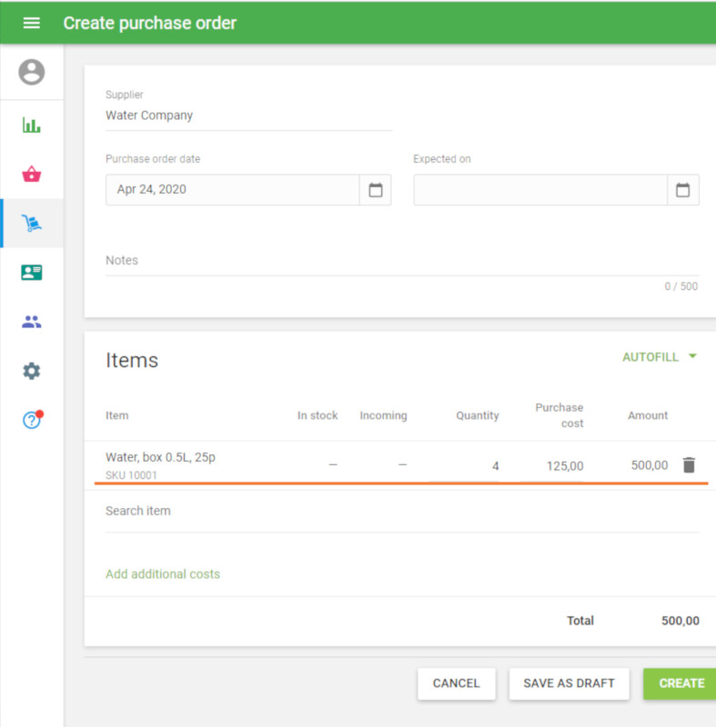Open the Purchase order date calendar picker
Screen dimensions: 716x727
click(375, 189)
